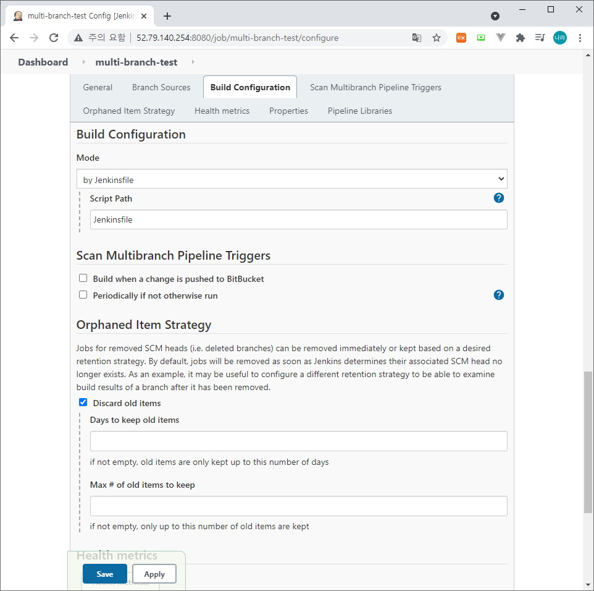The image size is (594, 591).
Task: Switch to the Branch Sources tab
Action: click(161, 87)
